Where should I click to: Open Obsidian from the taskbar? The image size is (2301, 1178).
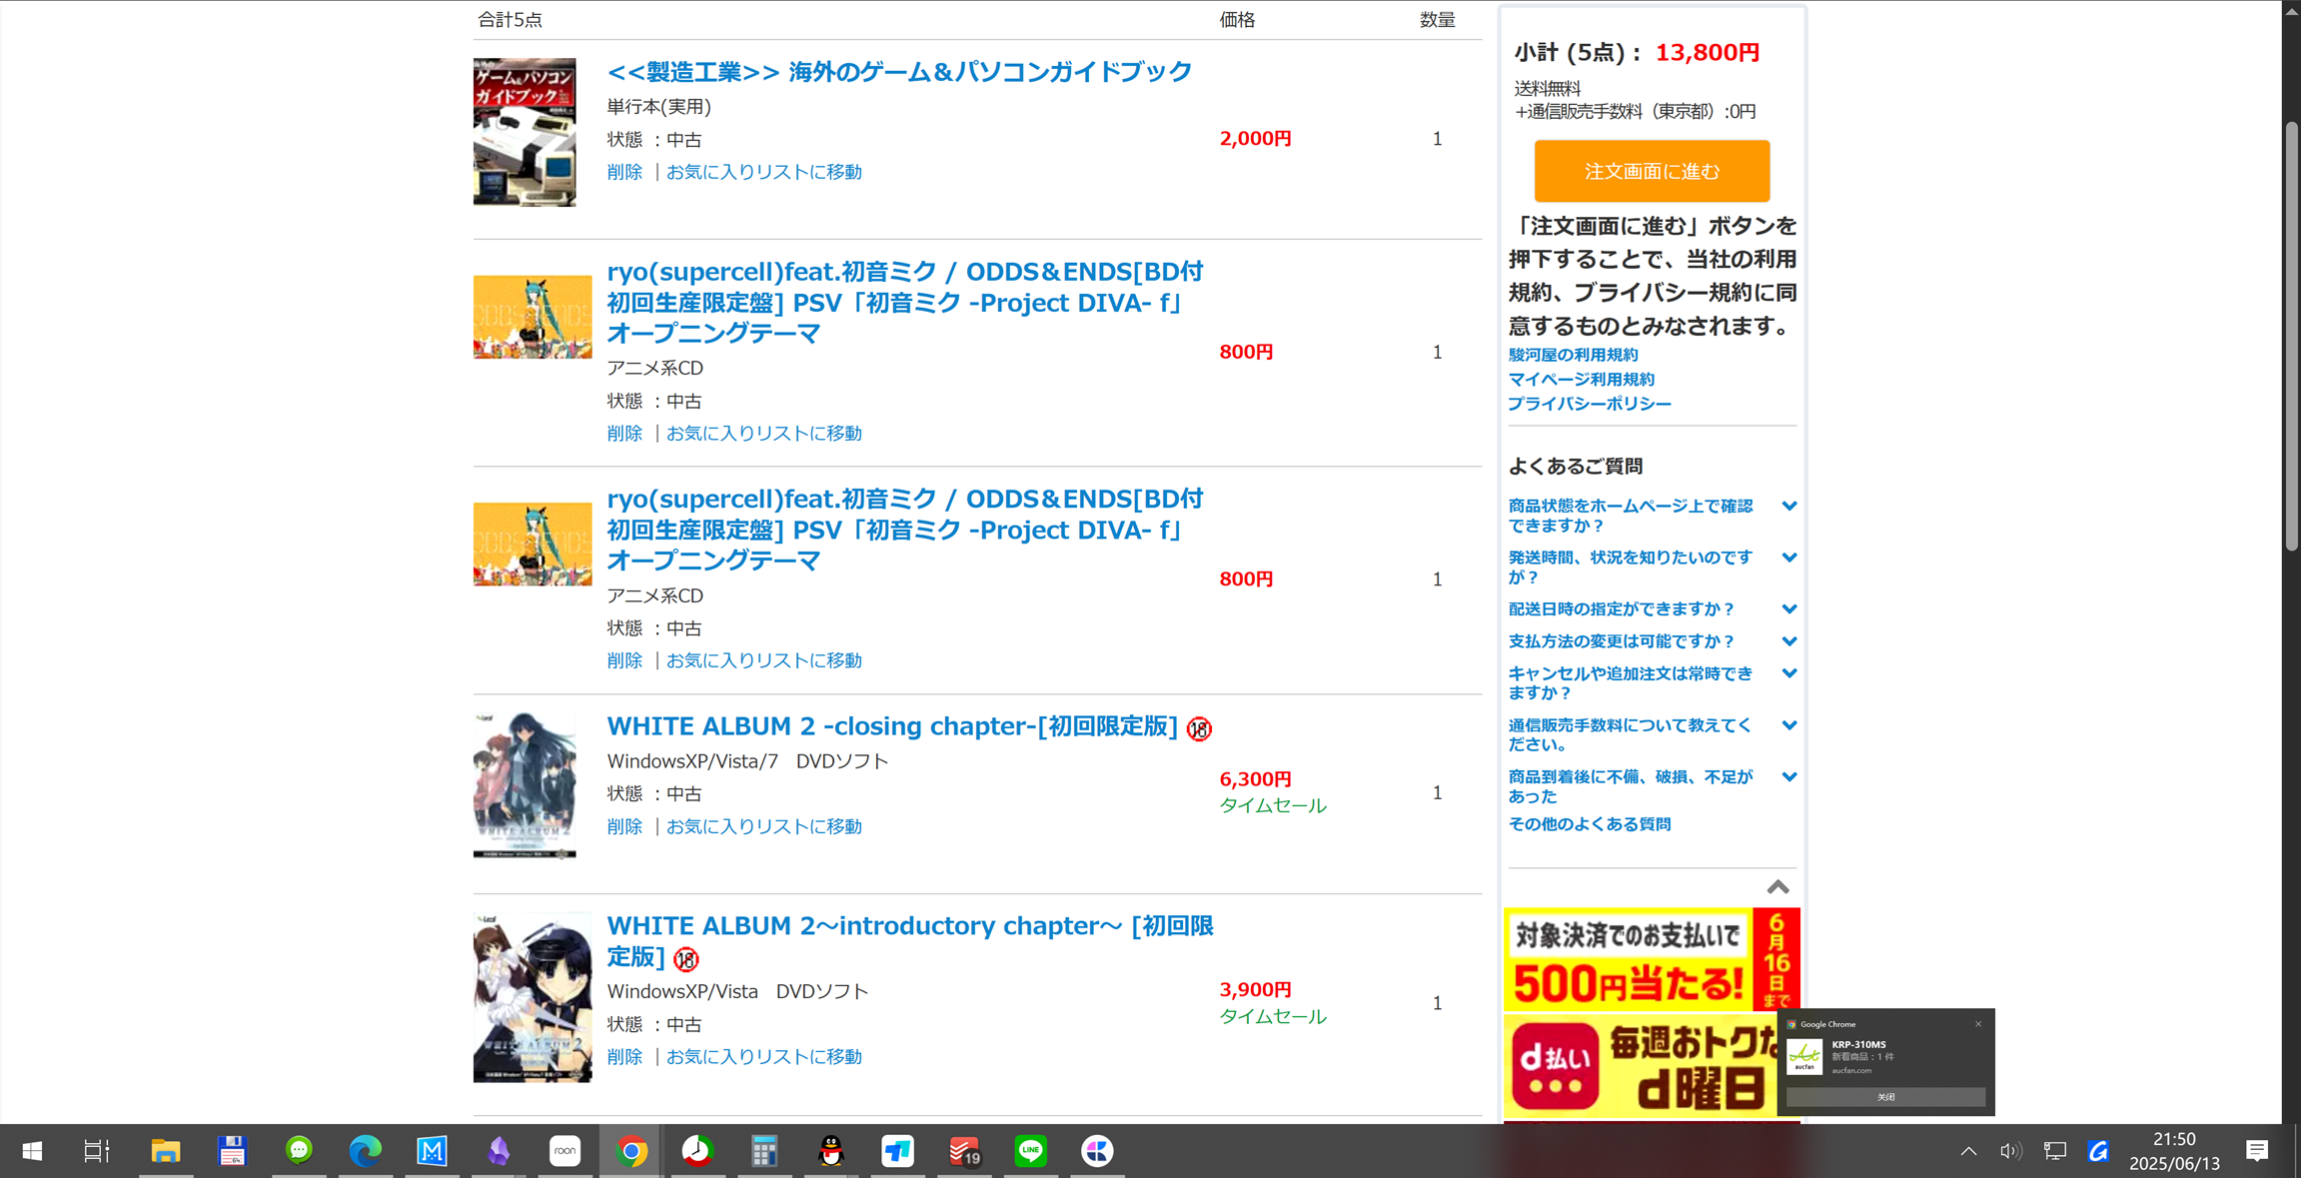tap(498, 1150)
